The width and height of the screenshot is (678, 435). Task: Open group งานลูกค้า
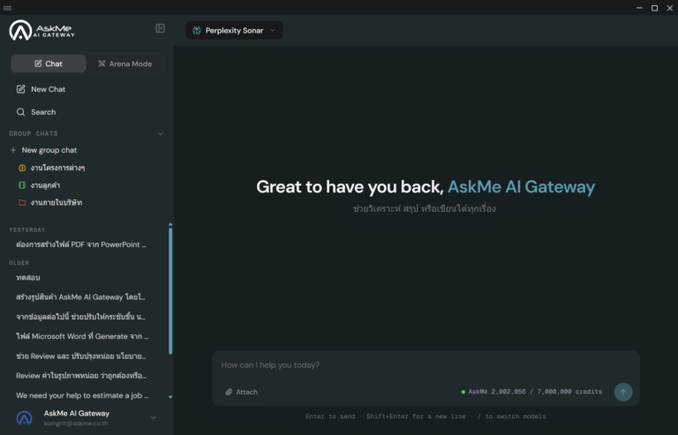point(45,185)
